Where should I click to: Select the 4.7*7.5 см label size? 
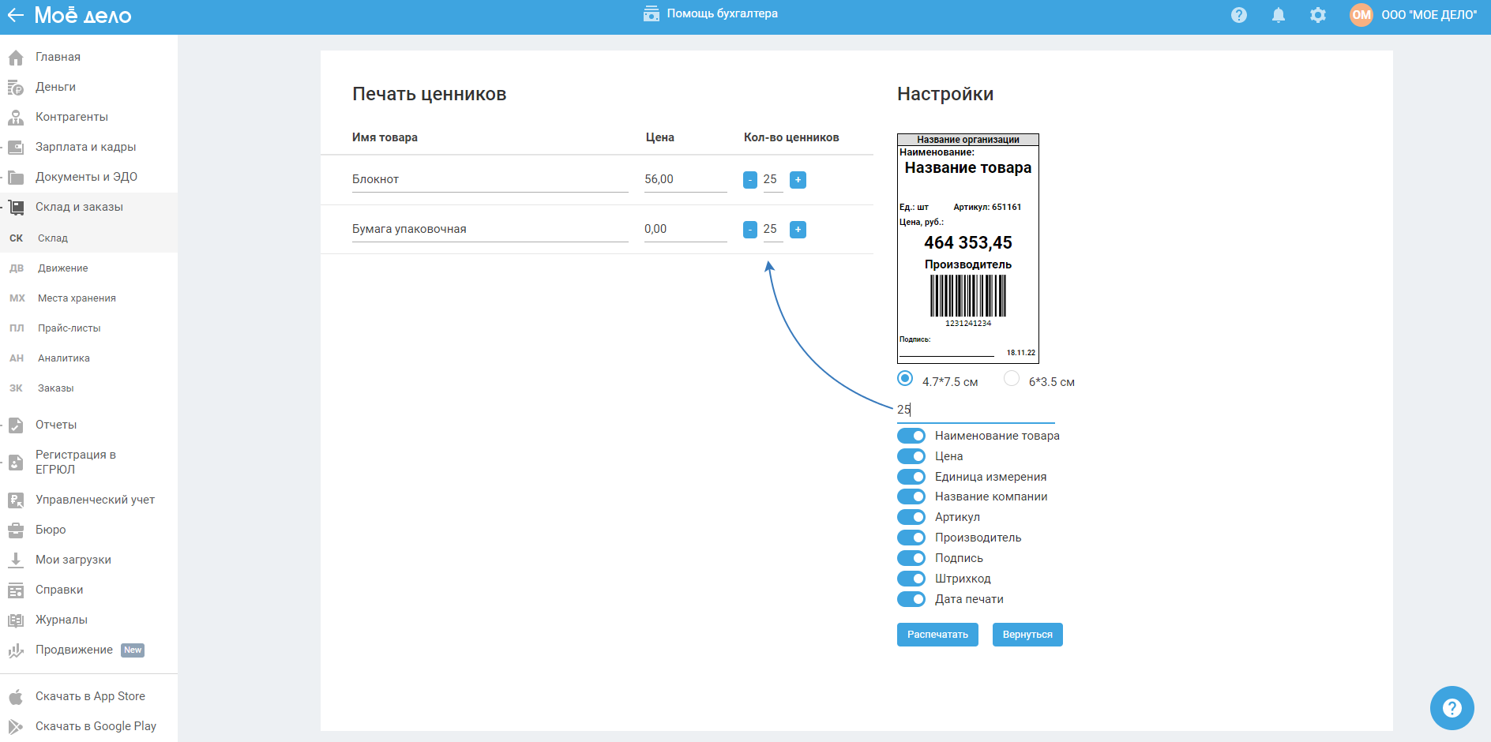click(905, 379)
